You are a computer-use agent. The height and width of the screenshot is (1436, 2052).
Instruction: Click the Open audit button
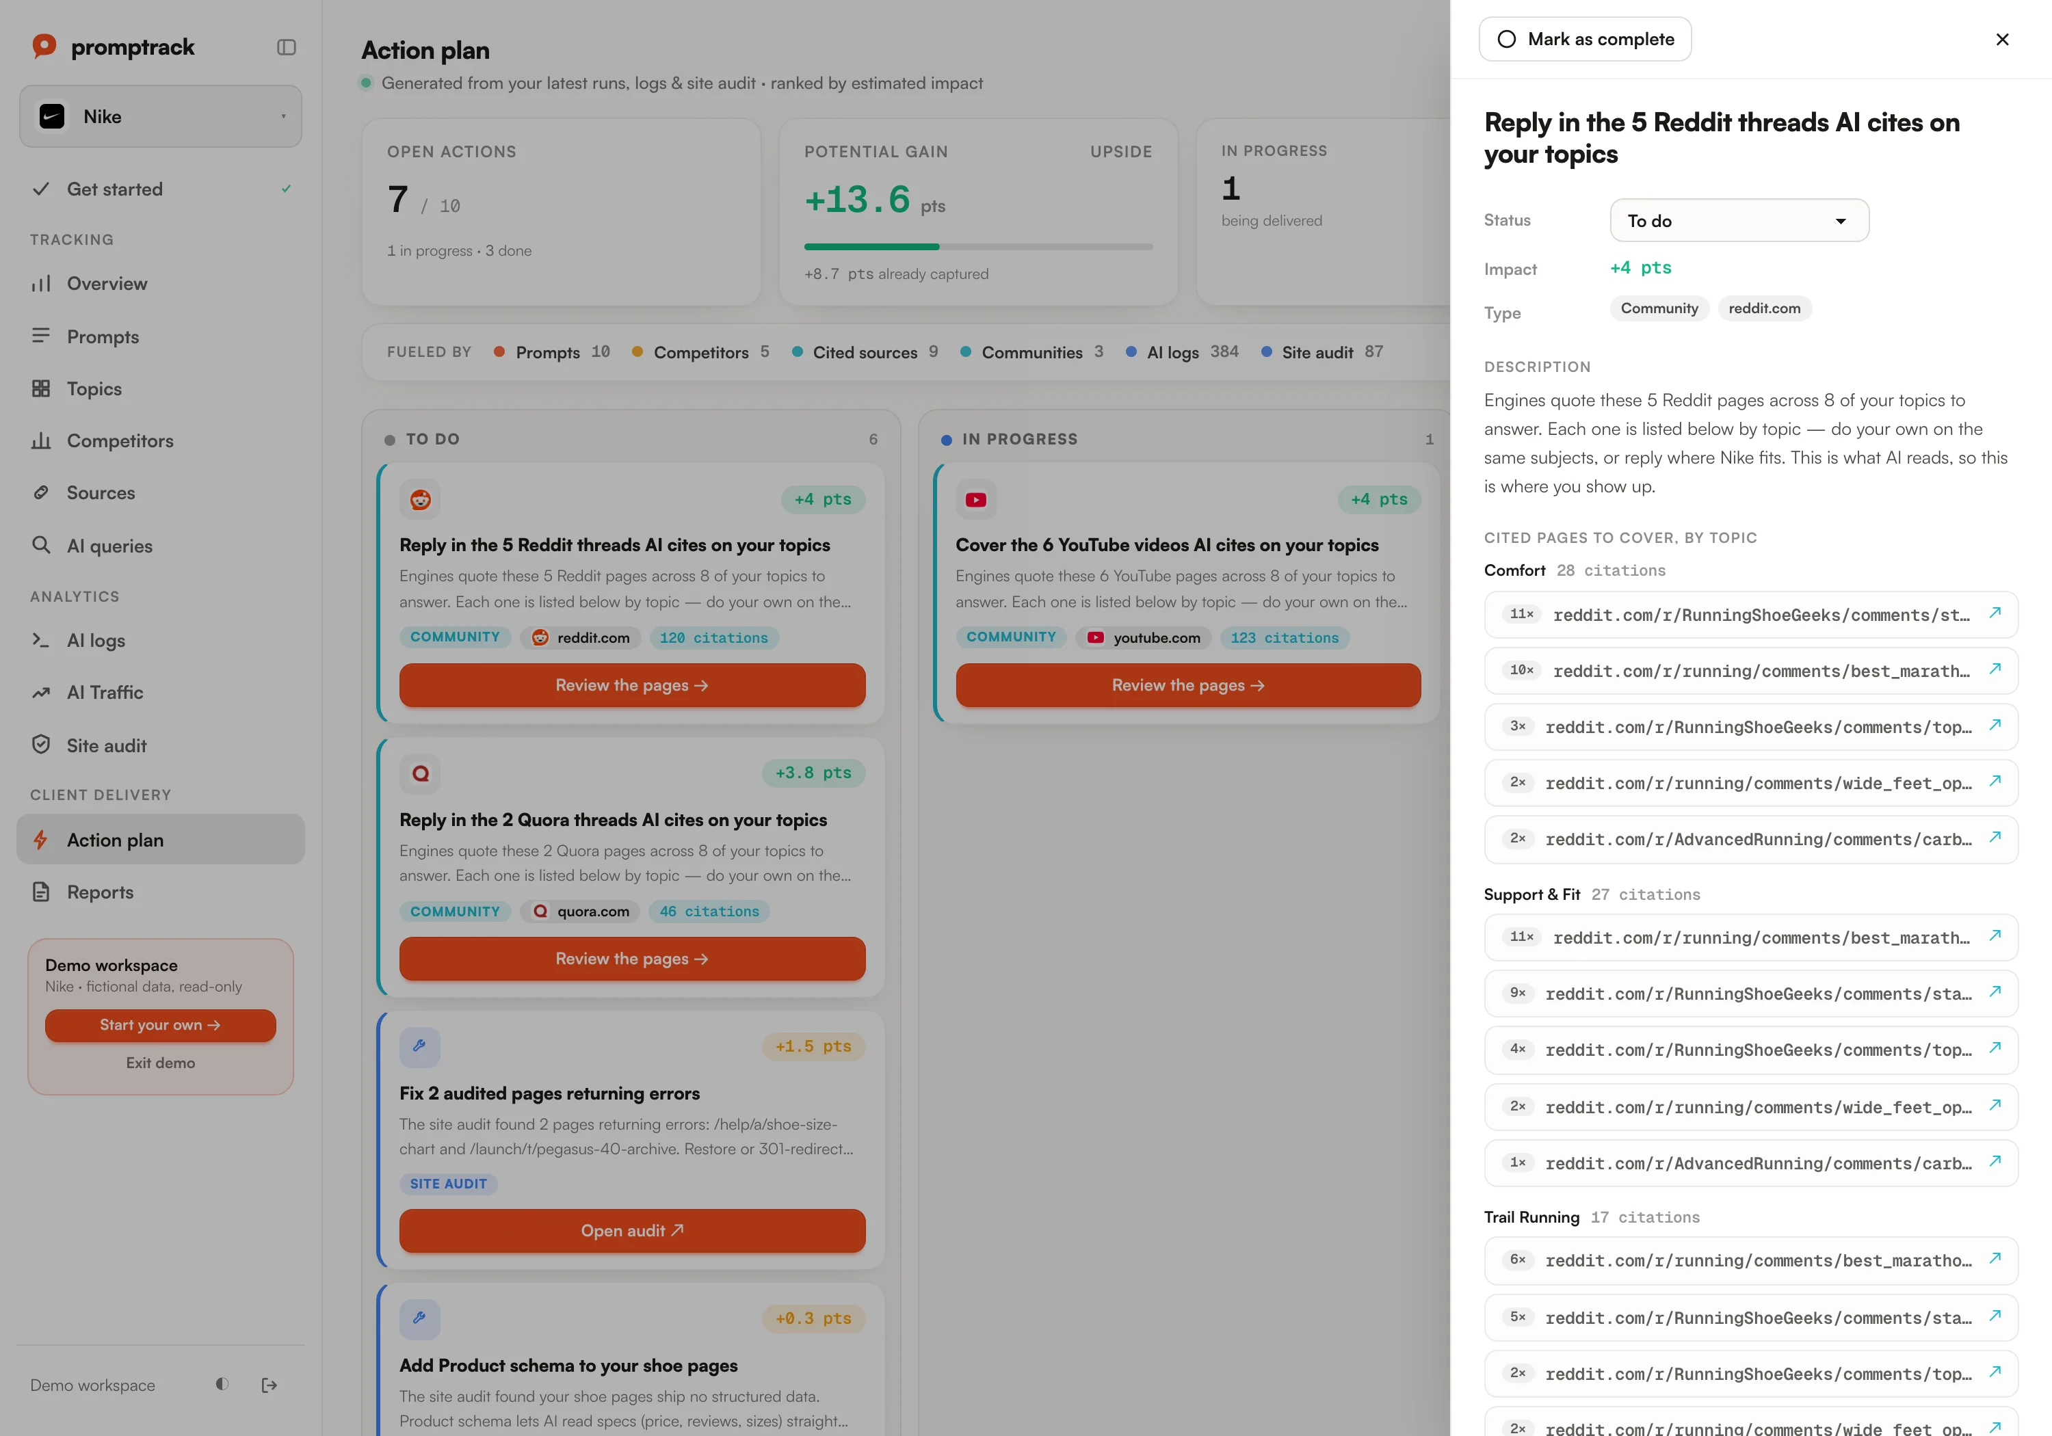(632, 1230)
